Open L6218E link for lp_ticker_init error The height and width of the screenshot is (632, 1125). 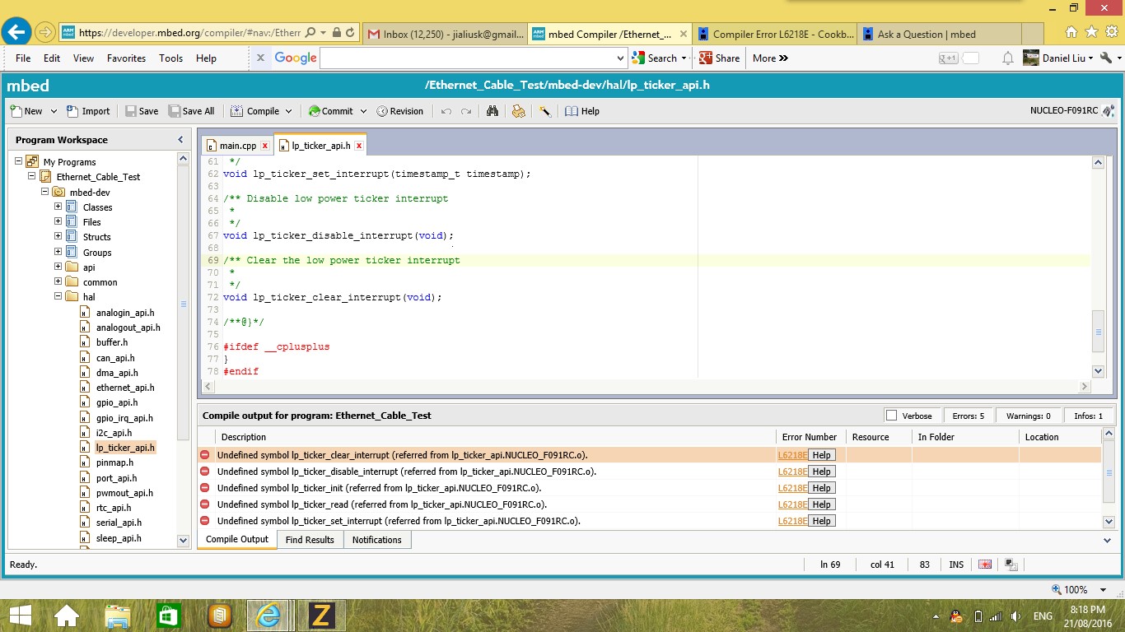click(791, 488)
